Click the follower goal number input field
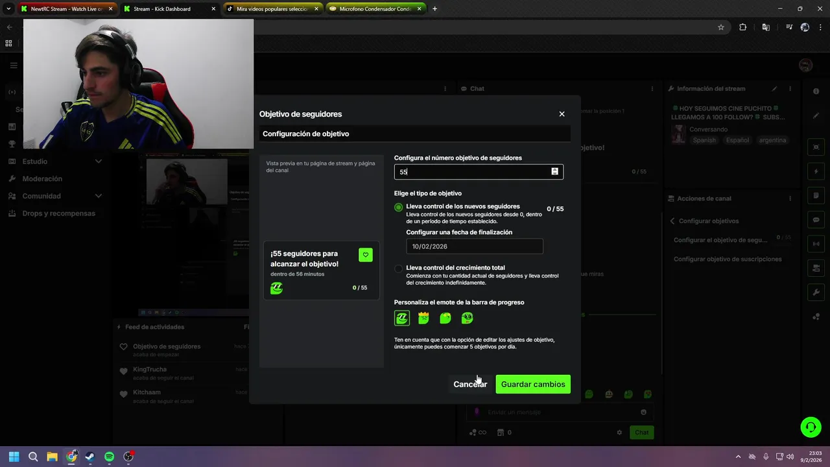Image resolution: width=830 pixels, height=467 pixels. click(479, 172)
